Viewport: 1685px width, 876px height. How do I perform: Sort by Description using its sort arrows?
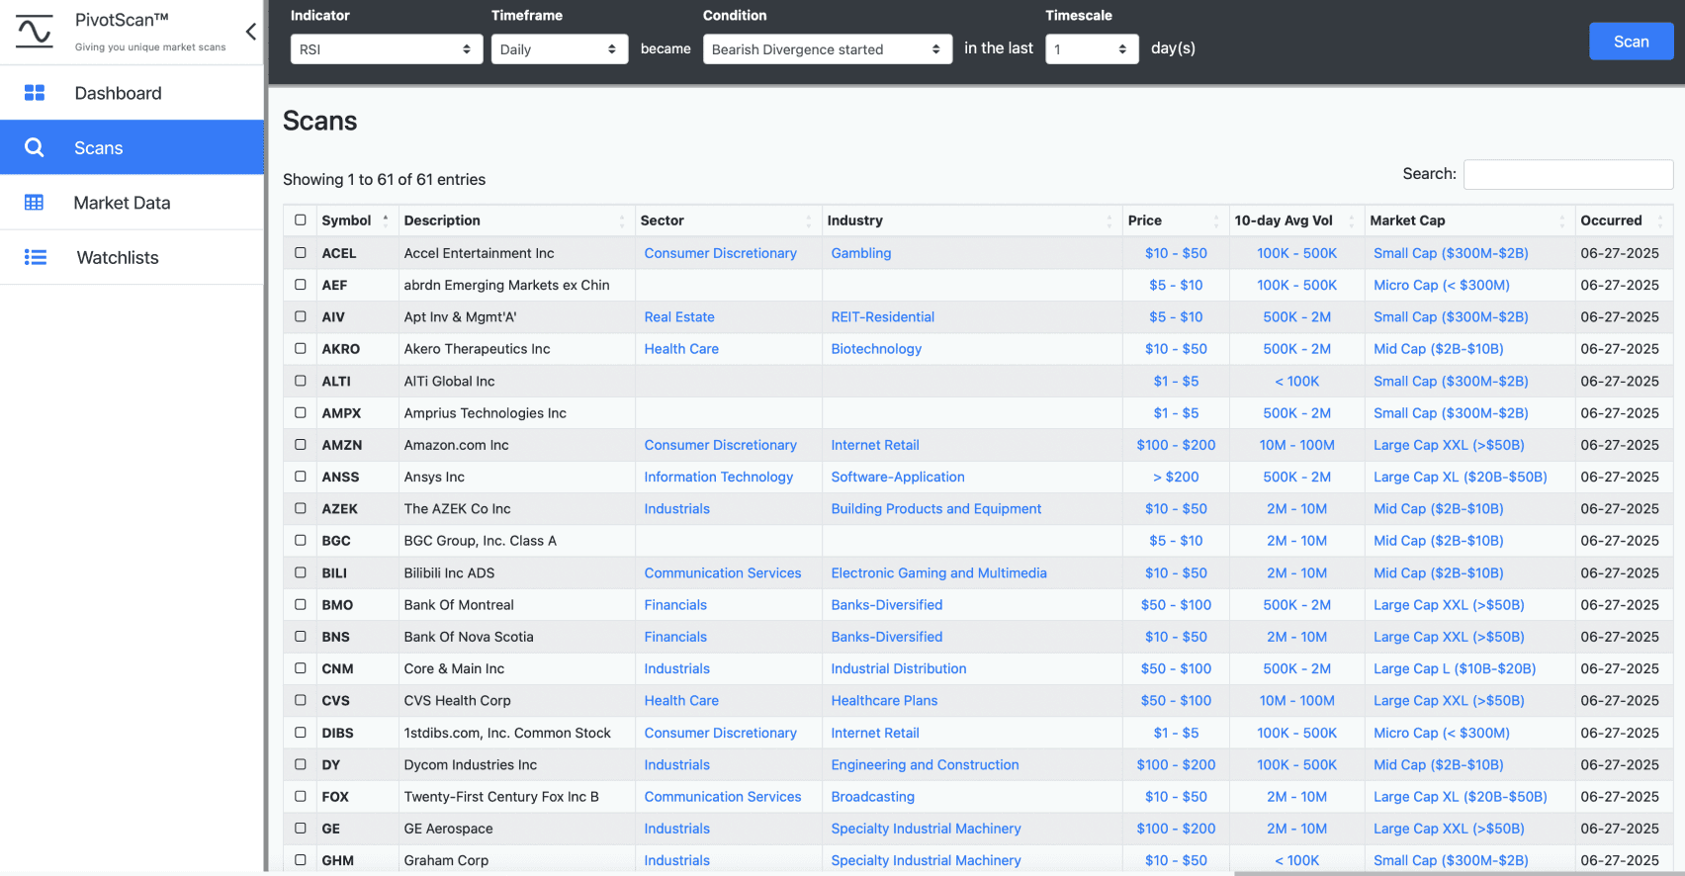(x=622, y=220)
